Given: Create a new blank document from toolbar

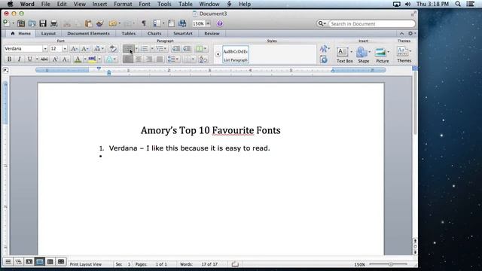Looking at the screenshot, I should click(6, 23).
